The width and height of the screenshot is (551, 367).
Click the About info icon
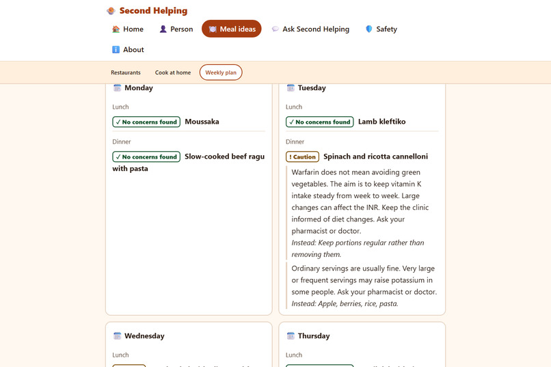(x=116, y=49)
